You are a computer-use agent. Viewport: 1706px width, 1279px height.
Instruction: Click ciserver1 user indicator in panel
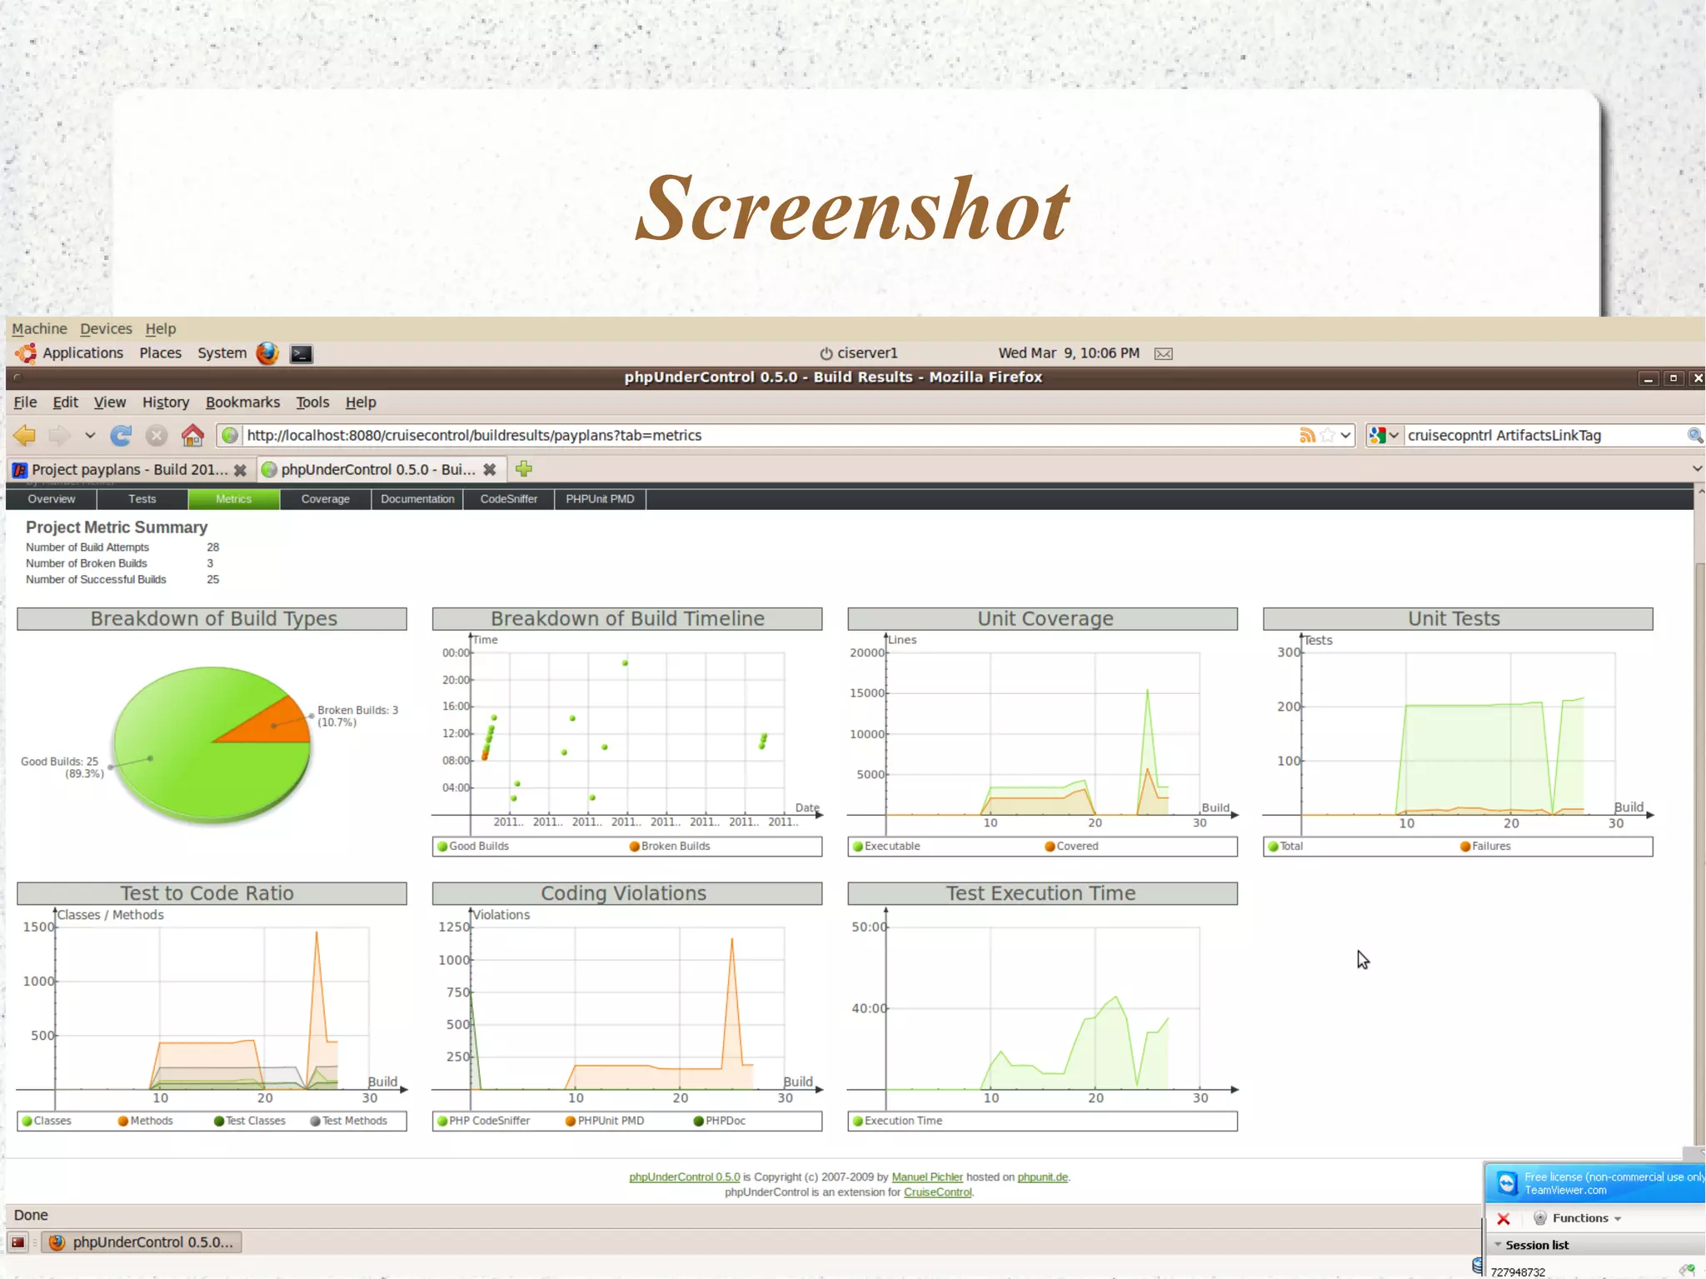pos(859,353)
